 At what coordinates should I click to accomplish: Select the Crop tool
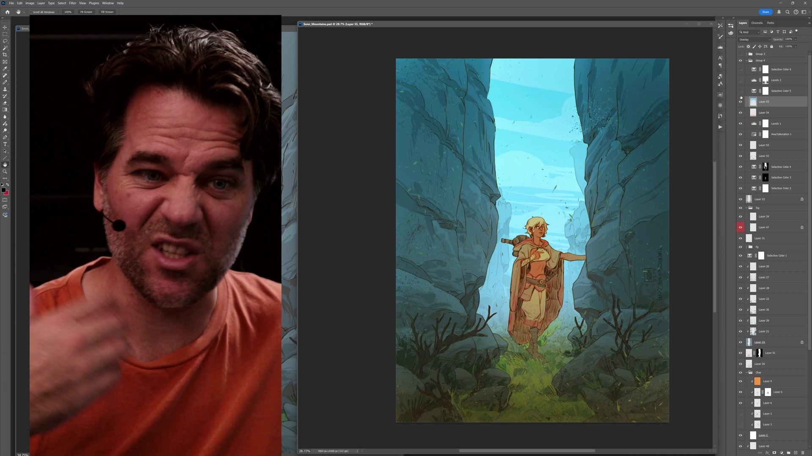point(5,55)
